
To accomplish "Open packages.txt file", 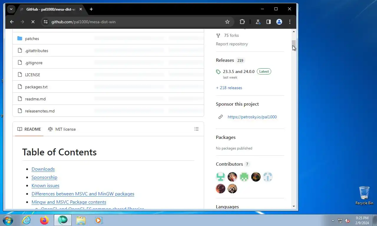I will [x=36, y=87].
